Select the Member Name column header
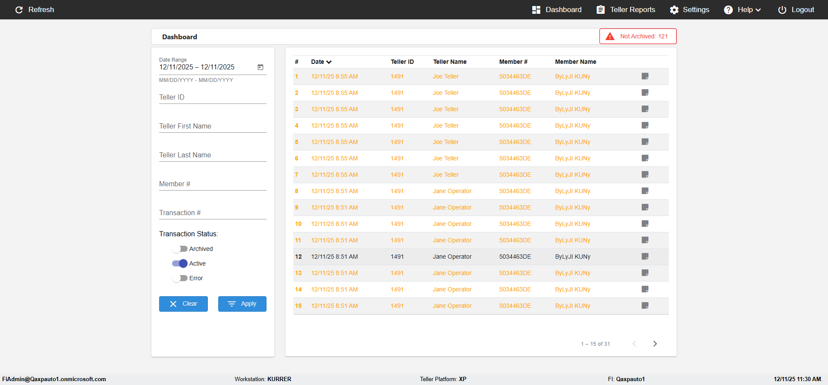The height and width of the screenshot is (385, 828). point(576,62)
